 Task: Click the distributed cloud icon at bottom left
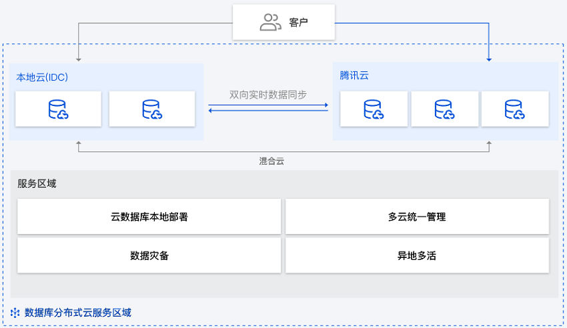point(15,312)
